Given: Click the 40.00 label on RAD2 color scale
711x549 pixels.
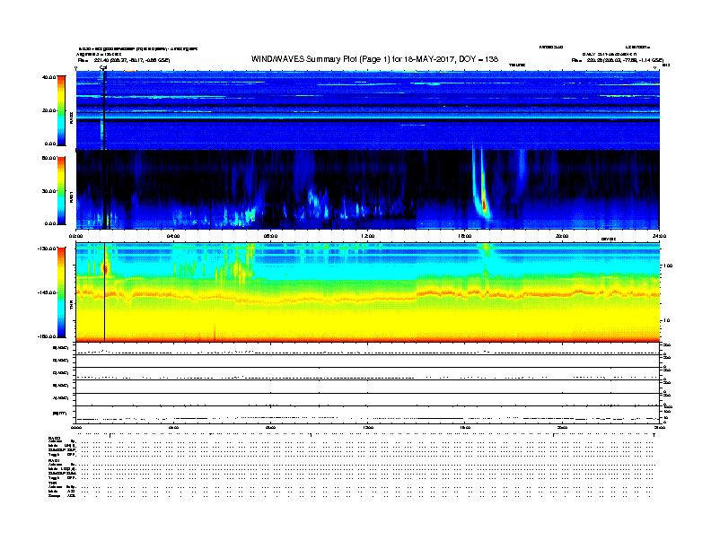Looking at the screenshot, I should coord(48,77).
